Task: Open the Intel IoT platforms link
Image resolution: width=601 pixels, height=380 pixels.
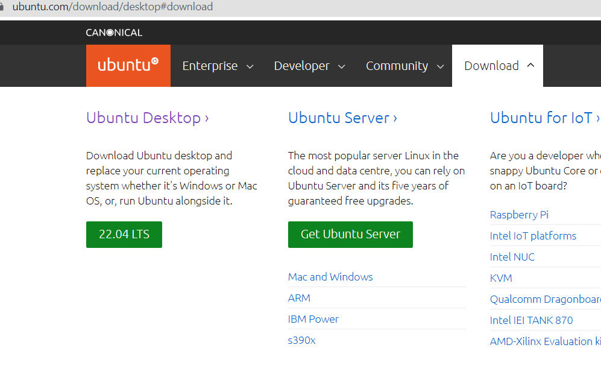Action: click(533, 236)
